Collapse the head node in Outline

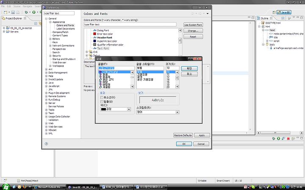(x=263, y=30)
